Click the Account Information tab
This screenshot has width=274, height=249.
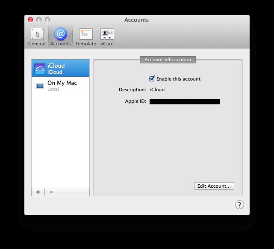pyautogui.click(x=168, y=60)
